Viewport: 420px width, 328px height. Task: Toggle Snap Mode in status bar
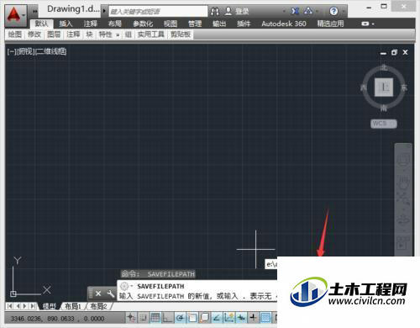pyautogui.click(x=144, y=318)
